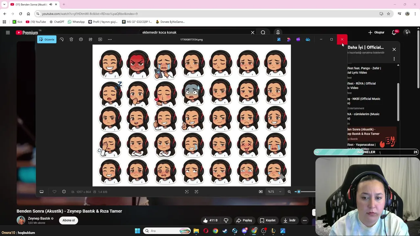
Task: Click the zoom-to-fit icon in Photos footer
Action: [261, 192]
